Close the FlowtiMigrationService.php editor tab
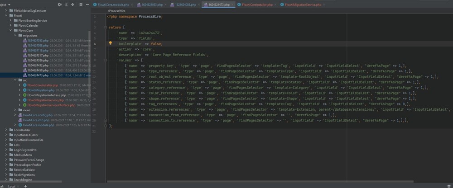The width and height of the screenshot is (453, 188). point(325,5)
